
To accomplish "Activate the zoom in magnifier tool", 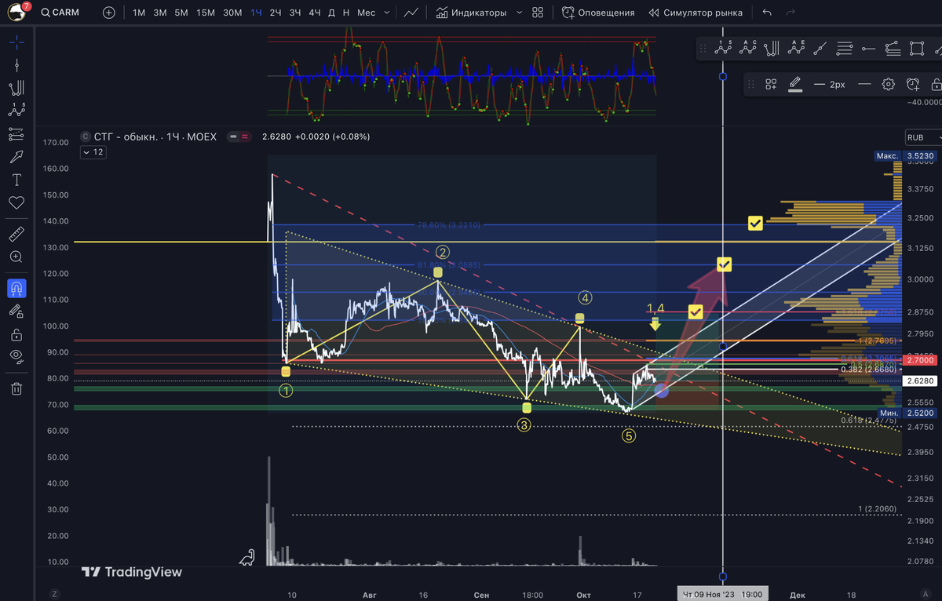I will pos(16,257).
